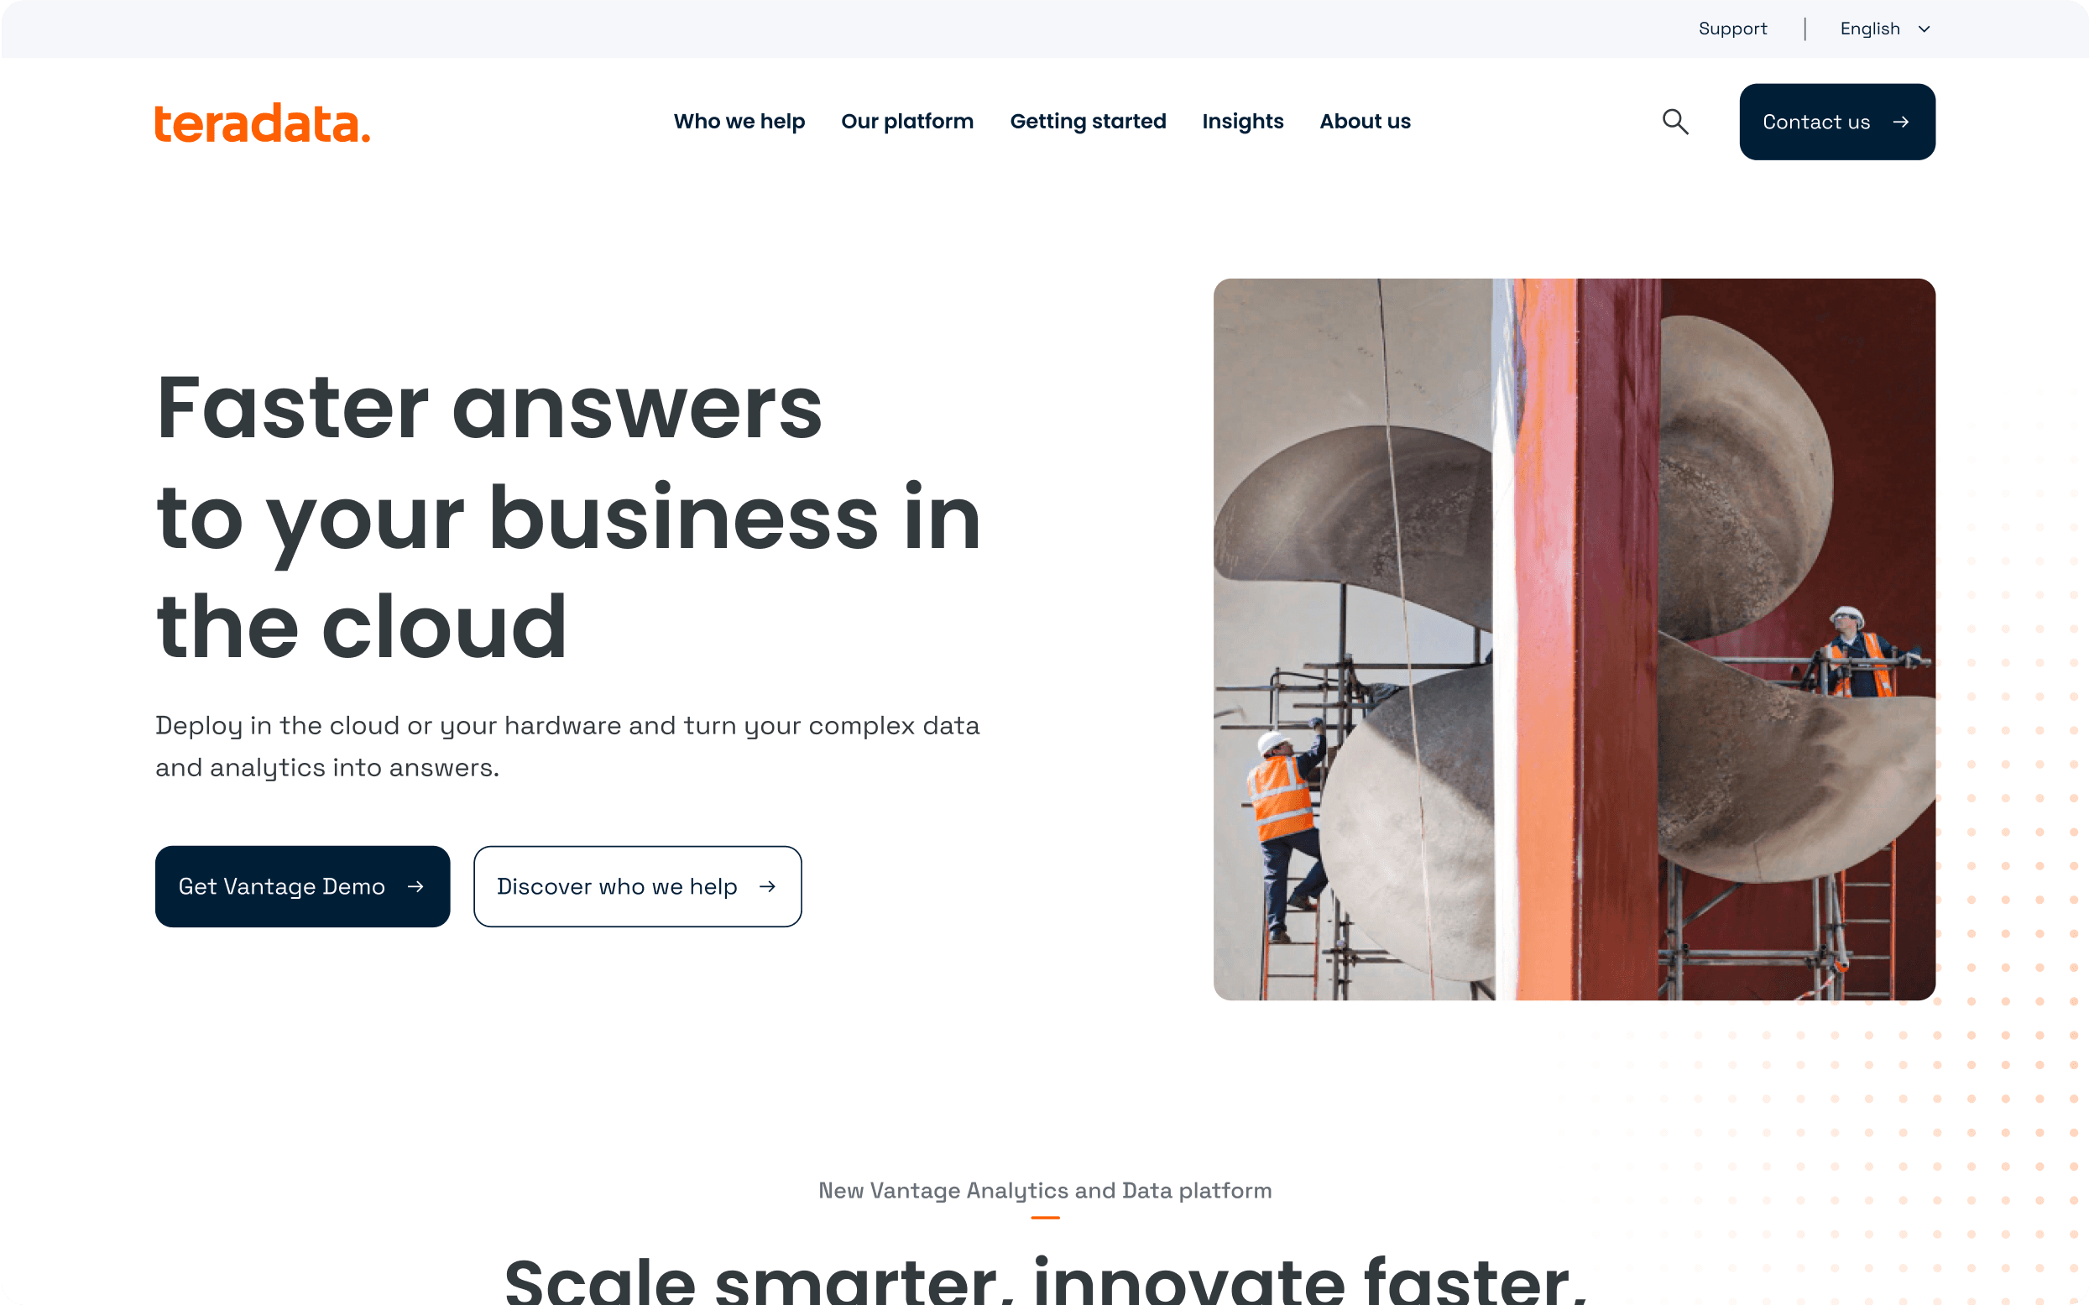2089x1305 pixels.
Task: Click Discover who we help button
Action: (637, 886)
